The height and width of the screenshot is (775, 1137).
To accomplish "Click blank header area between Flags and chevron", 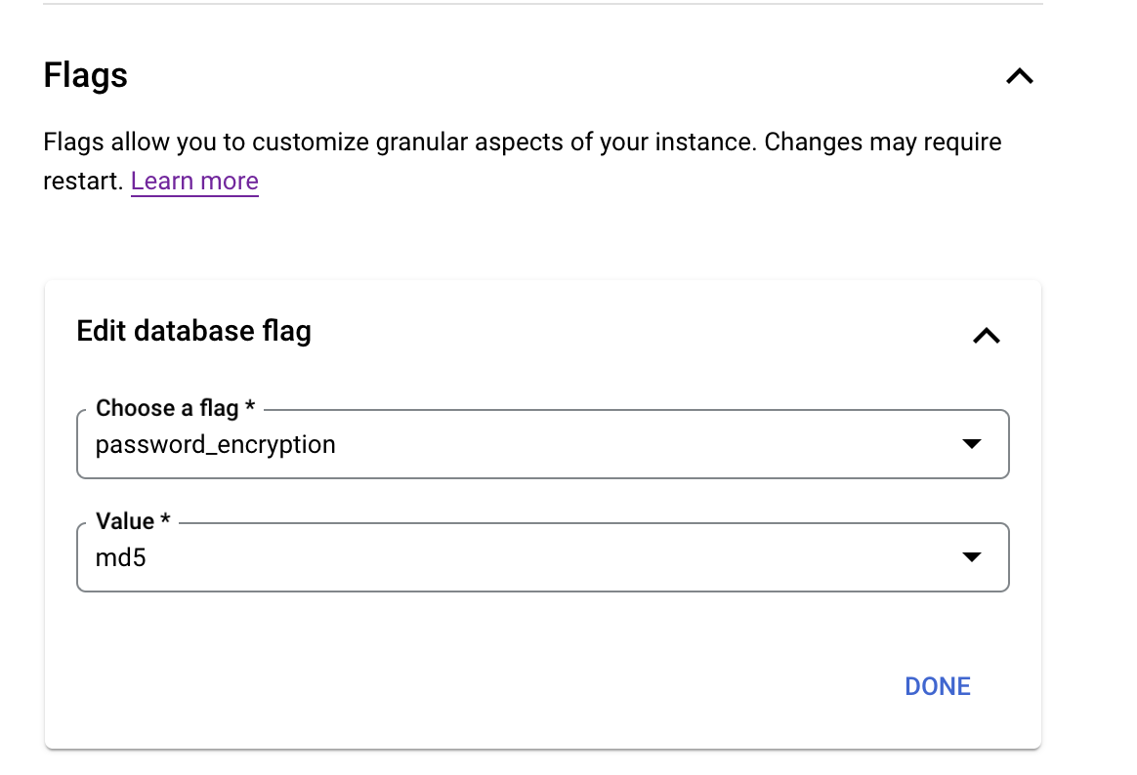I will click(567, 76).
